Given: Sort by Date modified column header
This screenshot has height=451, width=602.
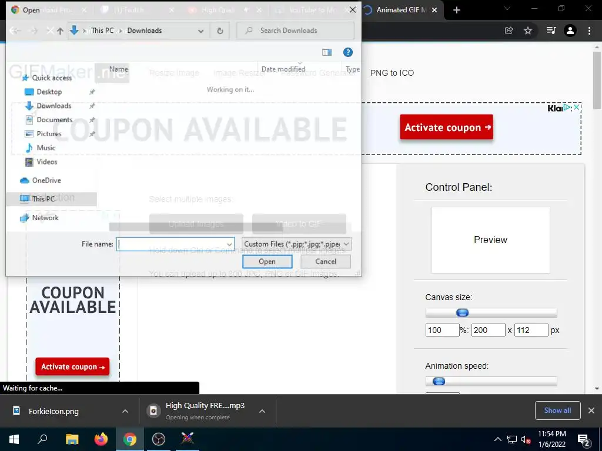Looking at the screenshot, I should point(283,69).
